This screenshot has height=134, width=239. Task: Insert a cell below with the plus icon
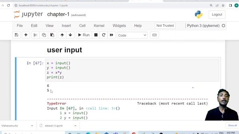tap(26, 35)
